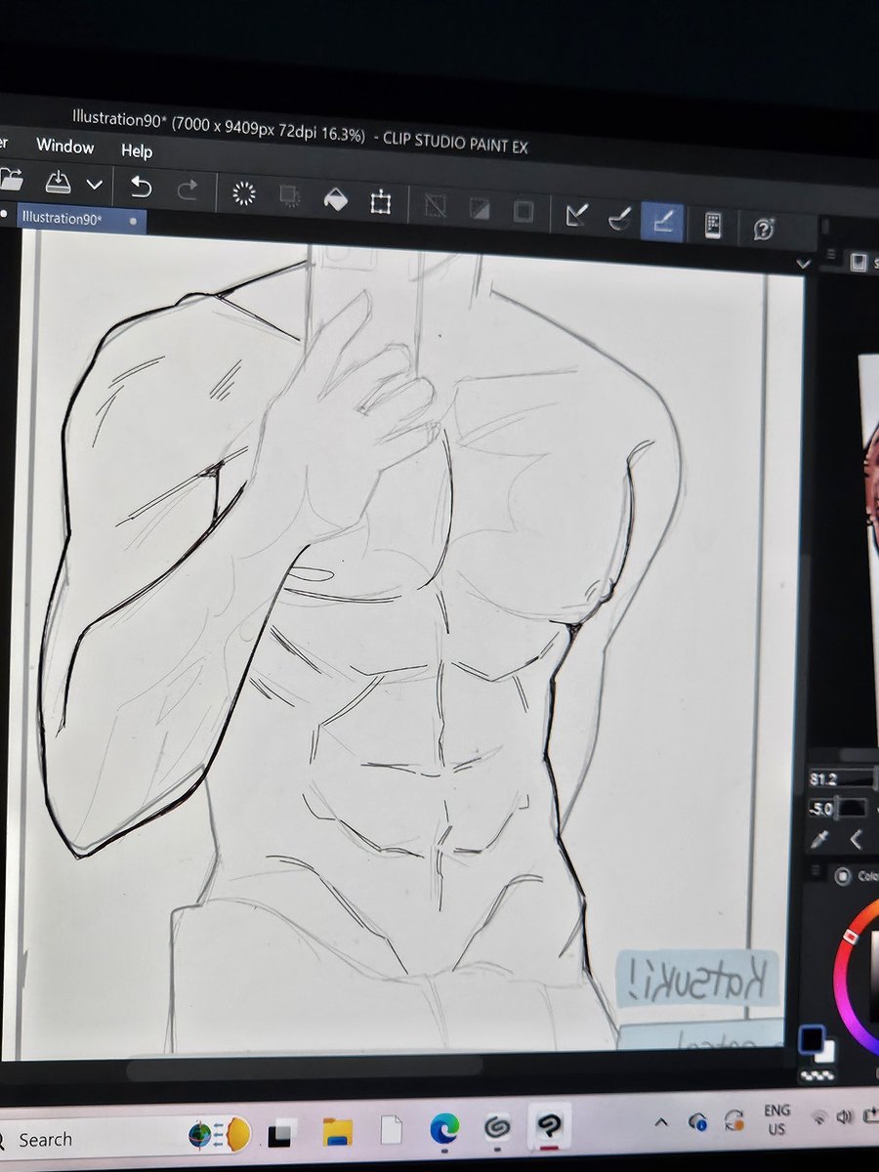879x1172 pixels.
Task: Open the Help menu
Action: (x=137, y=150)
